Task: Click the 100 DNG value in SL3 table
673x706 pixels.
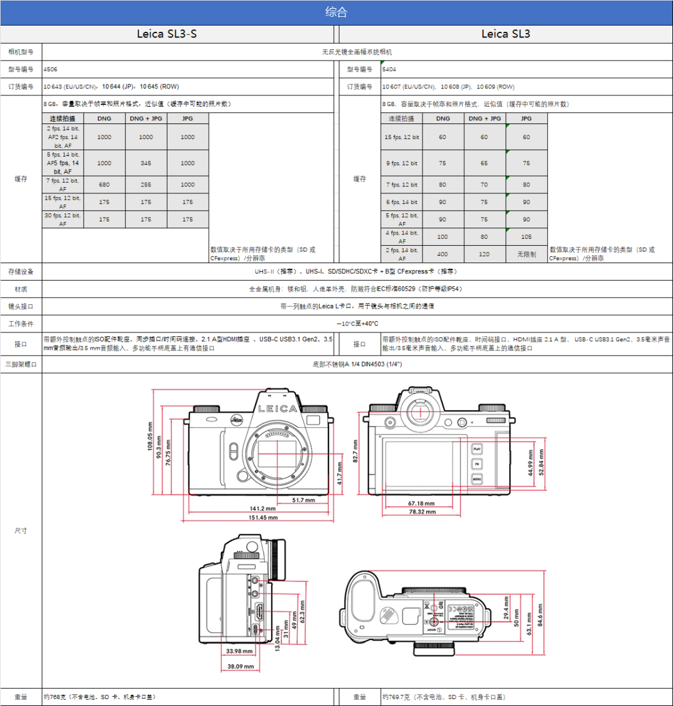Action: click(442, 237)
